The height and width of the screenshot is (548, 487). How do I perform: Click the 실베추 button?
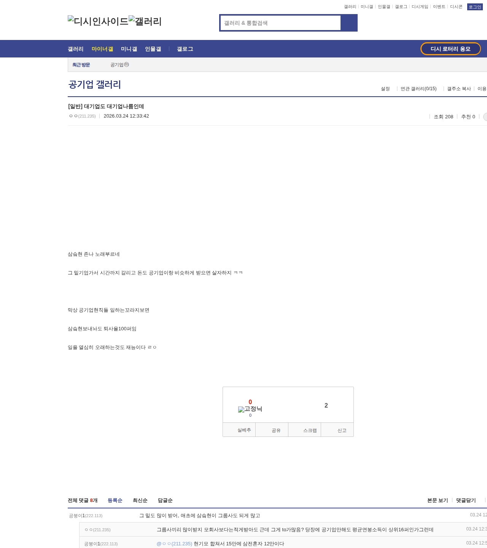point(239,430)
